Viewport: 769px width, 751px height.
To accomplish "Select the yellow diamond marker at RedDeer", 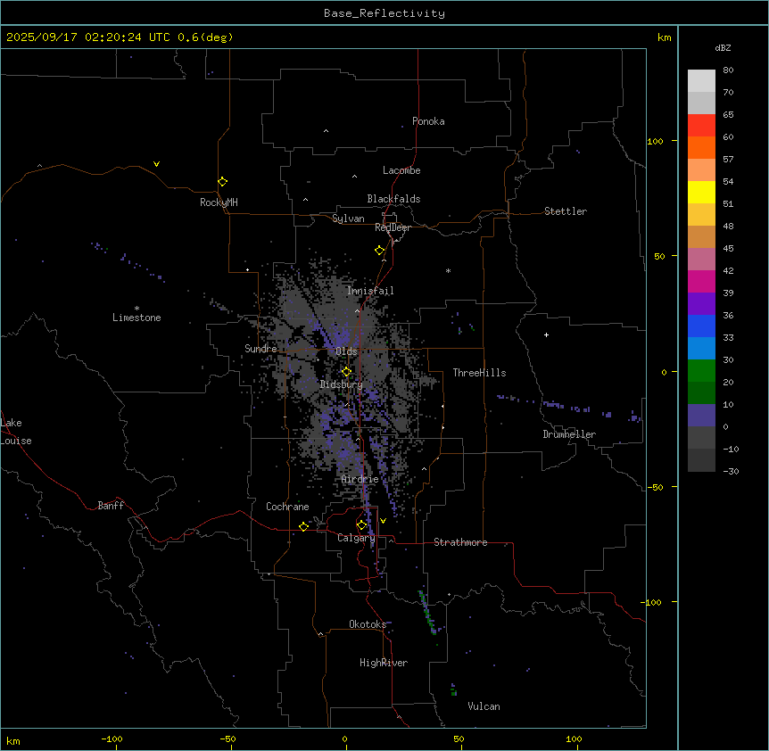I will (x=380, y=251).
